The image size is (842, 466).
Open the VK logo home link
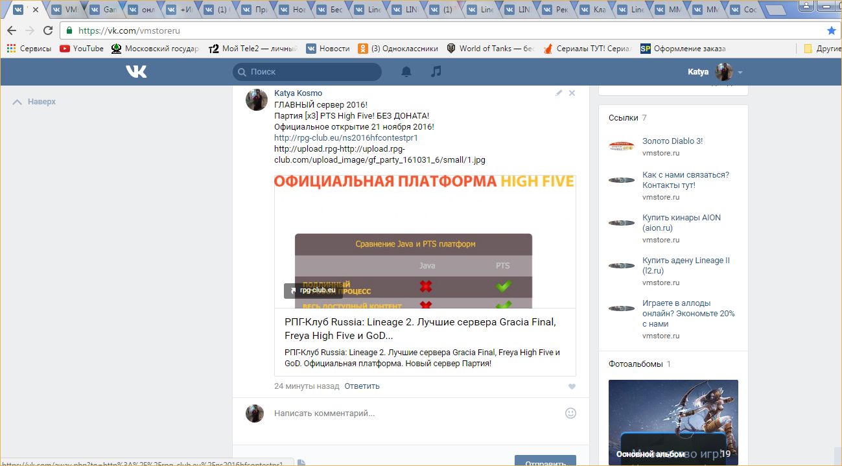click(x=136, y=72)
